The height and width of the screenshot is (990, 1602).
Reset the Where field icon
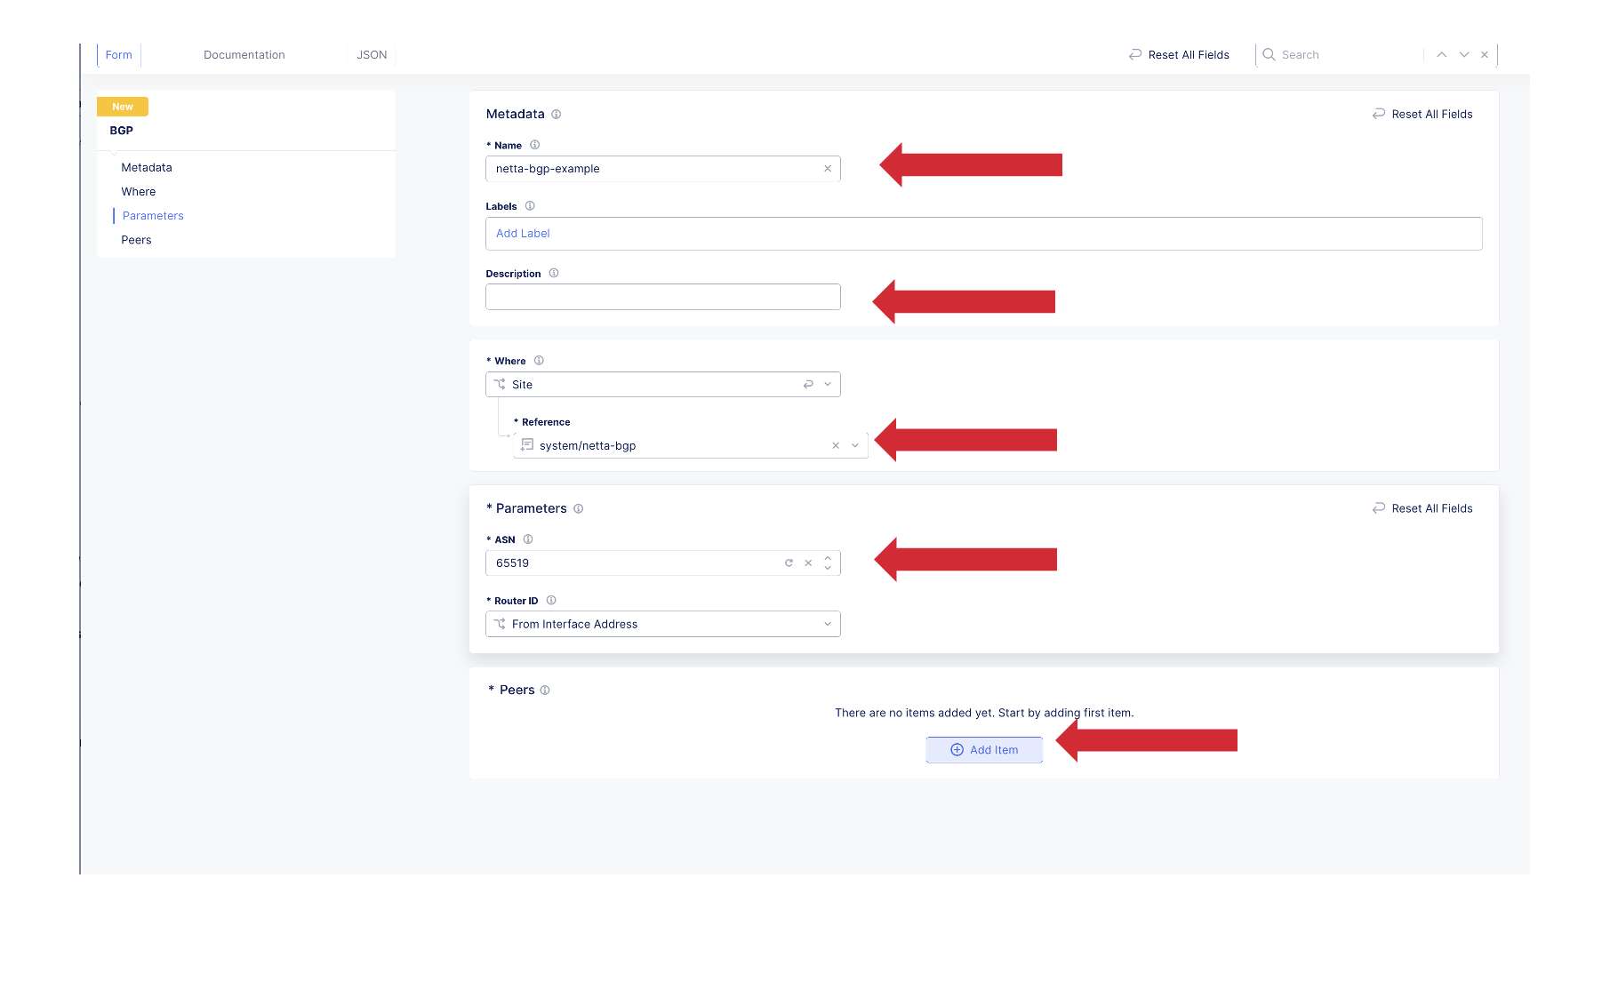coord(808,385)
